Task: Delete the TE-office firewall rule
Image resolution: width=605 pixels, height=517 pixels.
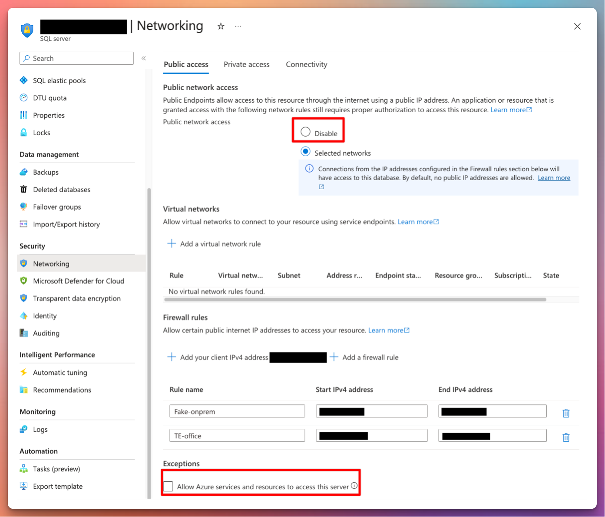Action: tap(566, 437)
